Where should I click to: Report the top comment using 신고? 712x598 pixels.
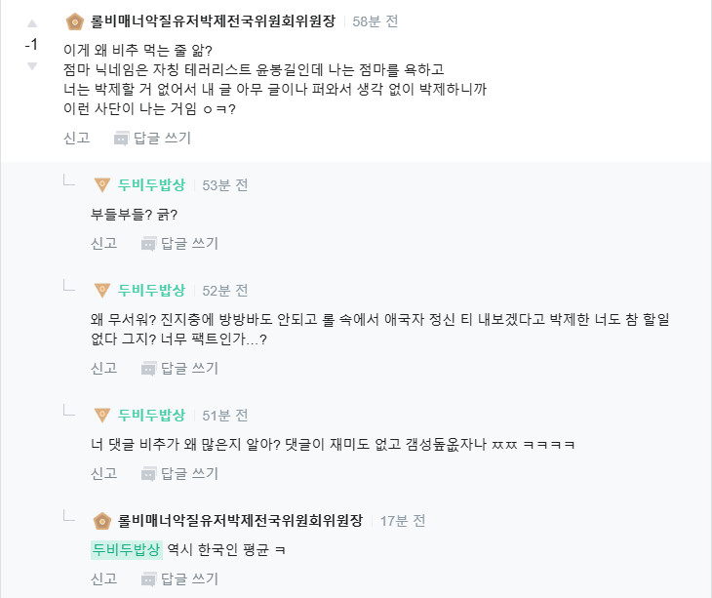pyautogui.click(x=76, y=138)
